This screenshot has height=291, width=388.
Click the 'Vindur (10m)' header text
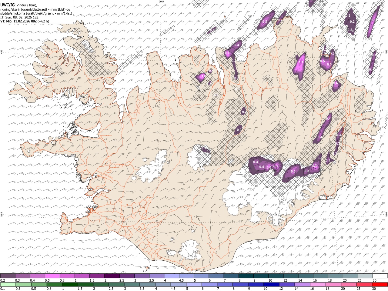[x=26, y=5]
